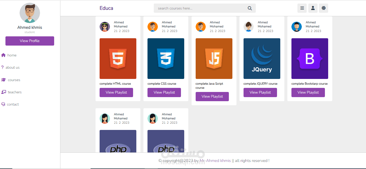Click the home icon in sidebar
Image resolution: width=366 pixels, height=169 pixels.
tap(3, 55)
